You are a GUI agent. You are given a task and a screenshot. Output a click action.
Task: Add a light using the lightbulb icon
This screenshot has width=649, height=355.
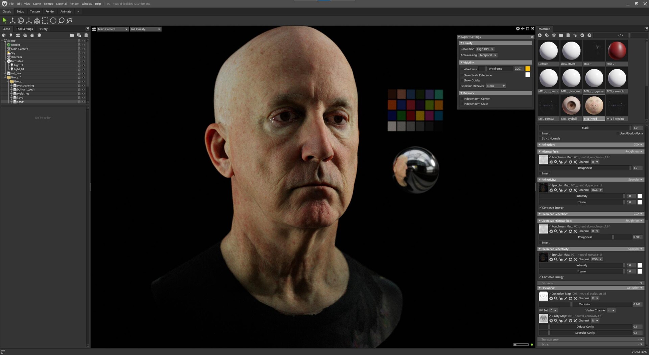[11, 35]
